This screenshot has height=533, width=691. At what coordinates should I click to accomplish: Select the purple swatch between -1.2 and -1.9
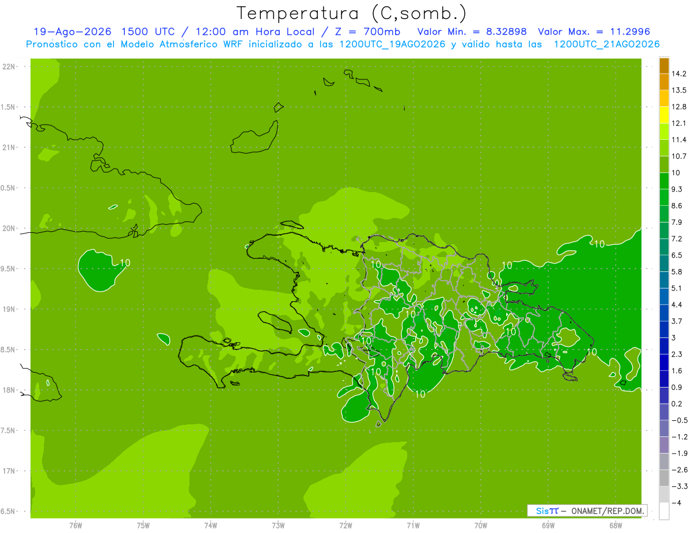click(664, 444)
